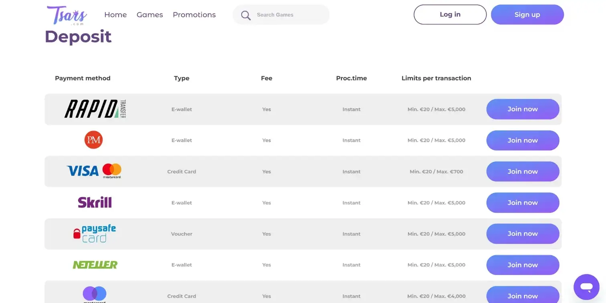Join now for Visa credit card
Image resolution: width=606 pixels, height=303 pixels.
click(523, 172)
